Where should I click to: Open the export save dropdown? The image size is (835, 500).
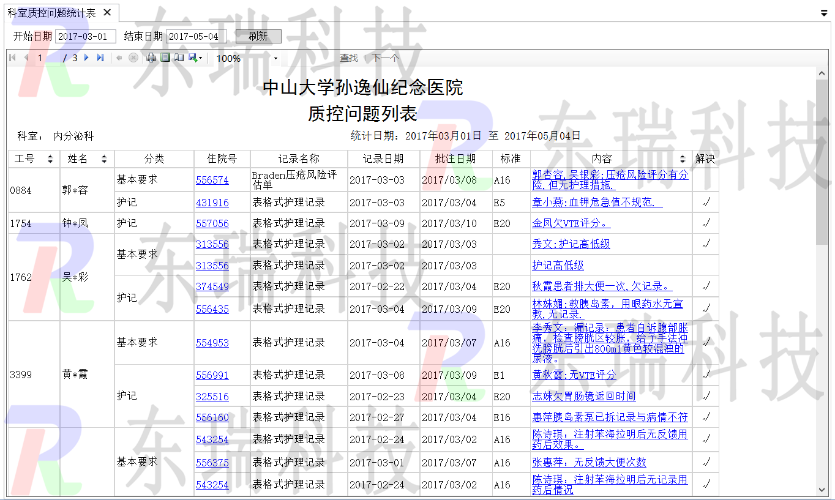click(x=195, y=58)
